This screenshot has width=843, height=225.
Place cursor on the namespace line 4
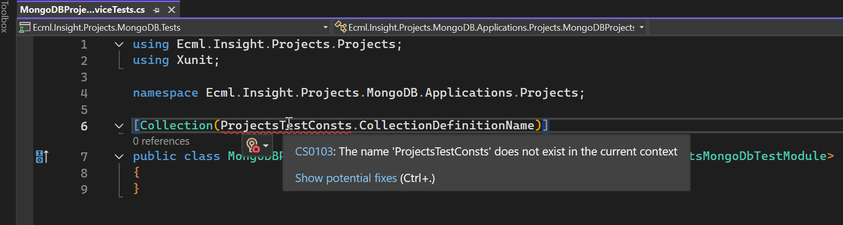(358, 93)
